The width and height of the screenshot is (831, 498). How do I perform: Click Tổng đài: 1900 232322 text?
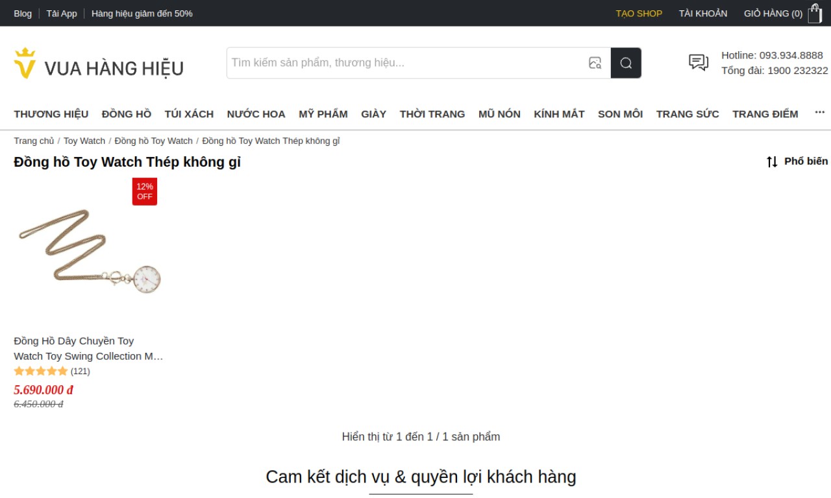click(775, 71)
